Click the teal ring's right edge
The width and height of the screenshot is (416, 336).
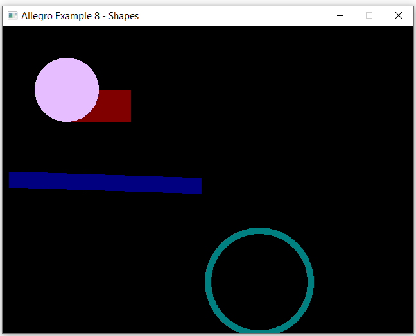tap(310, 282)
